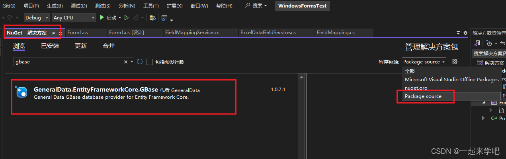The width and height of the screenshot is (506, 159).
Task: Click the Visual Studio switch views icon
Action: 477,43
